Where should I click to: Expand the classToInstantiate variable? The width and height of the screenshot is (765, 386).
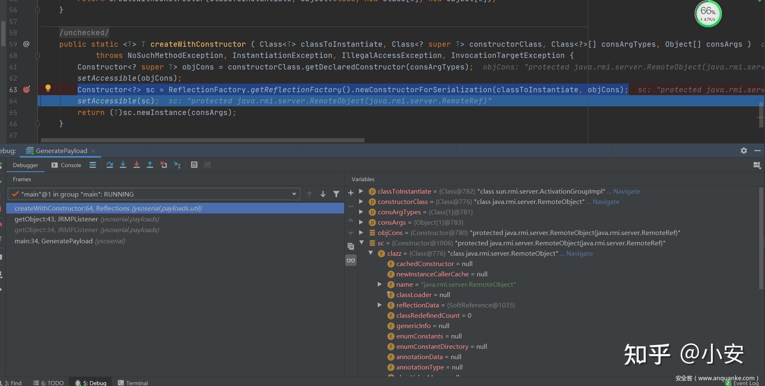point(361,191)
